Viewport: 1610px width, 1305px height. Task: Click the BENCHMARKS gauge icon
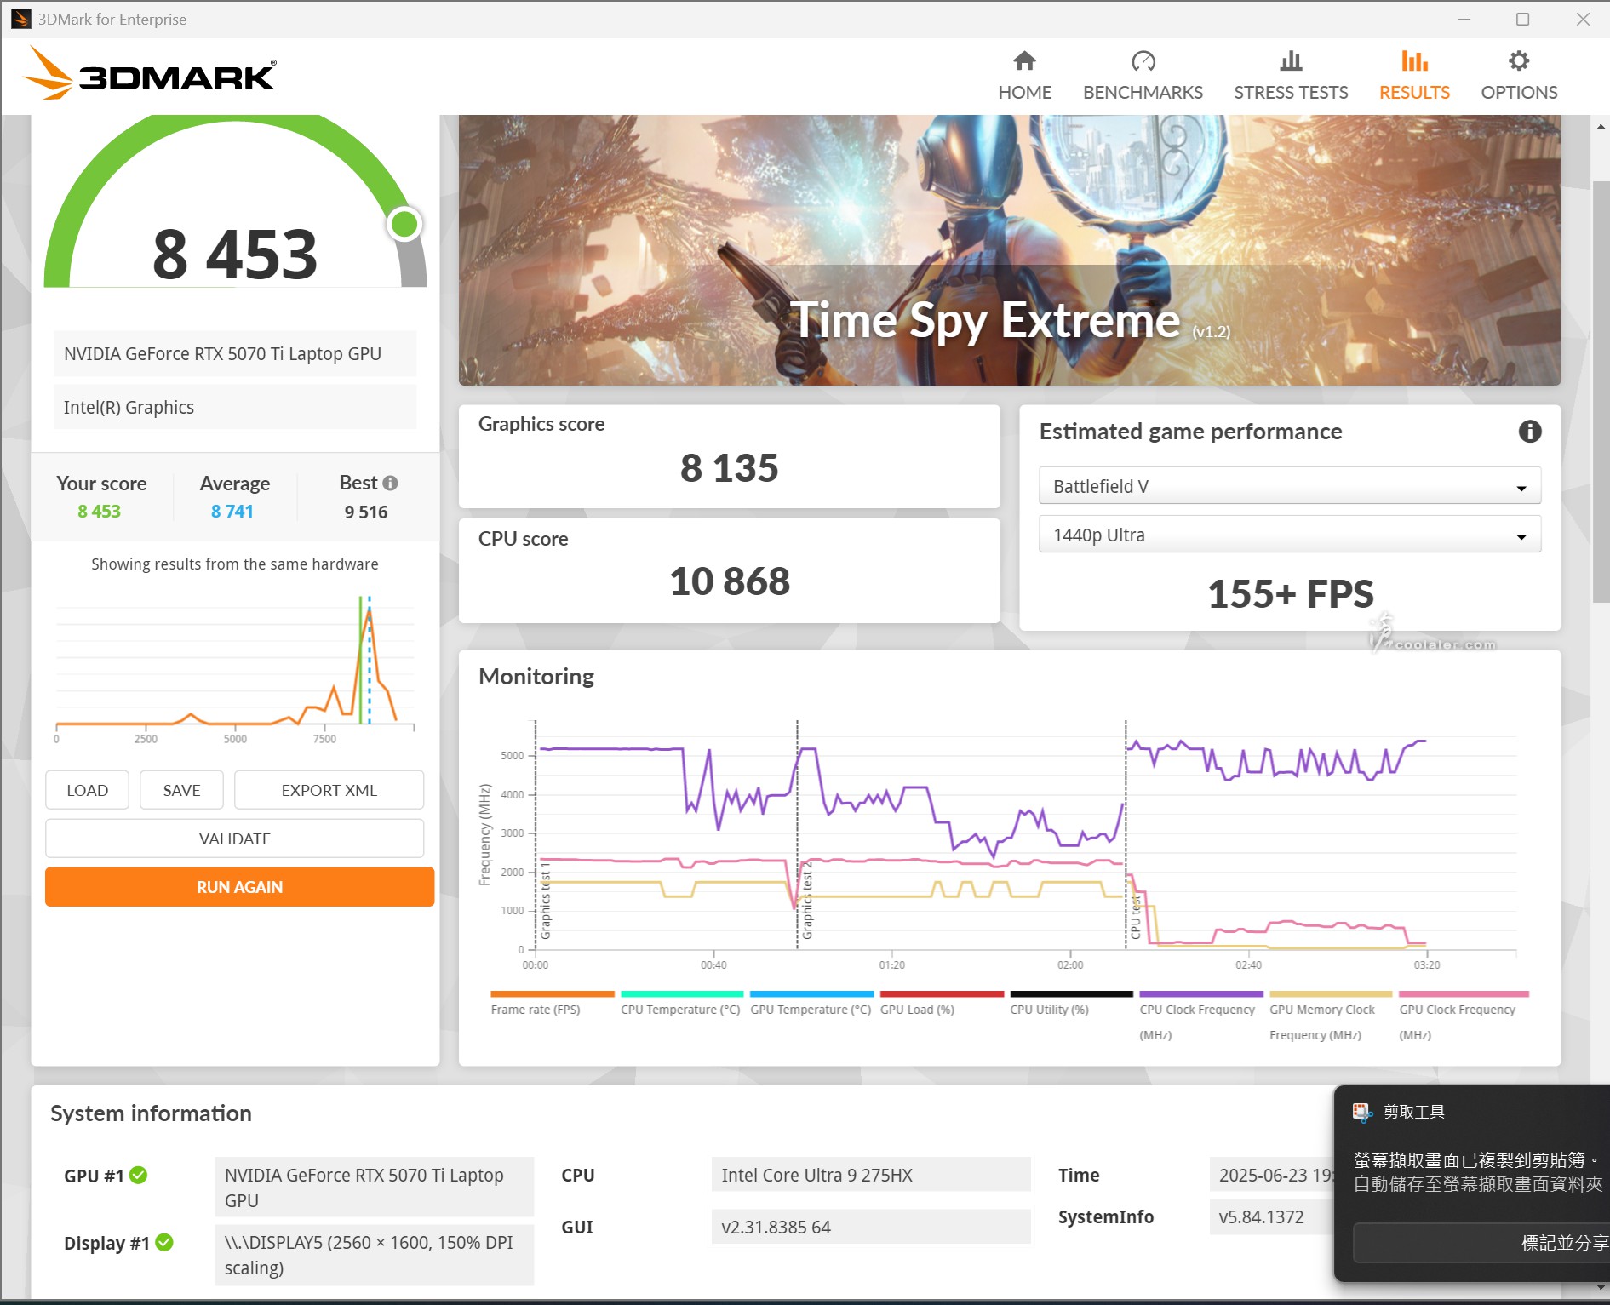1143,60
